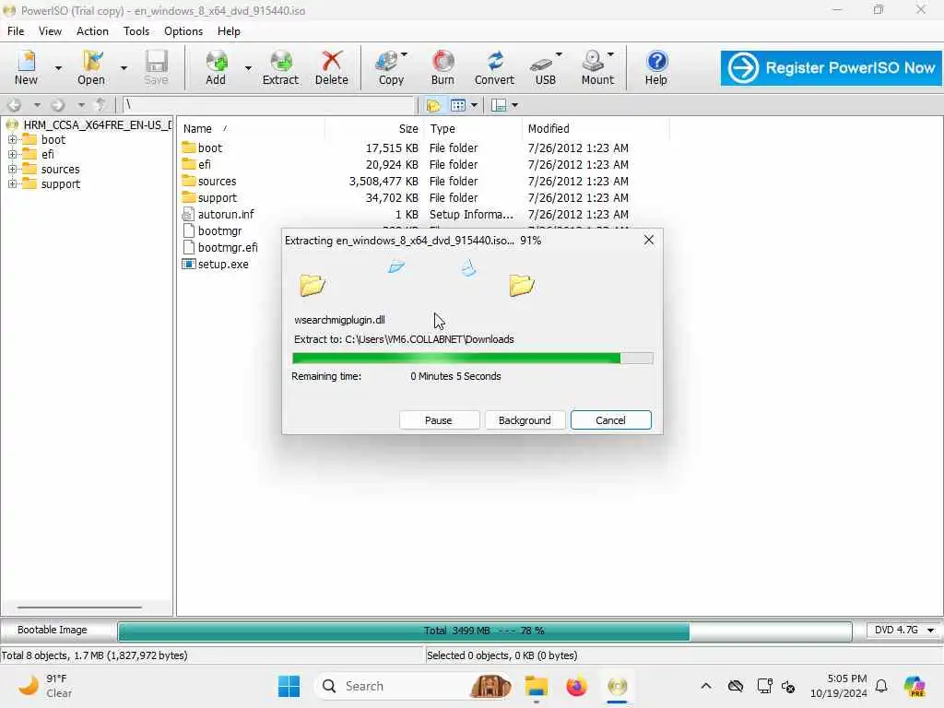944x708 pixels.
Task: Open the Copy dropdown arrow
Action: 404,54
